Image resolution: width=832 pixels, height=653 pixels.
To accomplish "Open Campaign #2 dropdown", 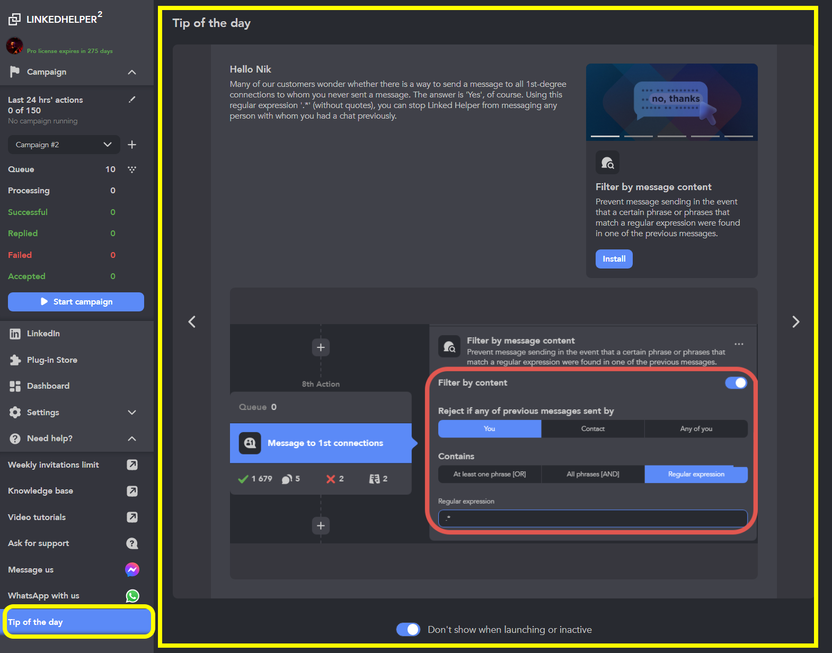I will 64,145.
